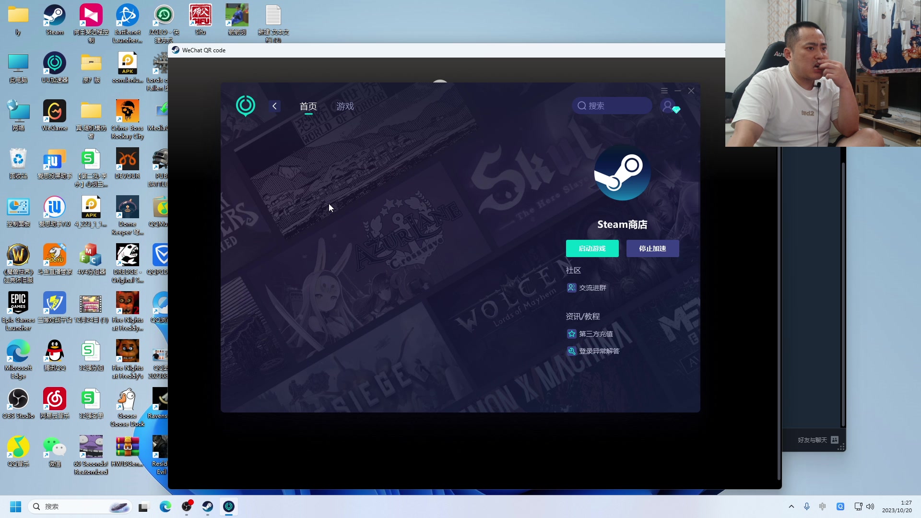Click the magnifier icon beside 登录异常解答
This screenshot has height=518, width=921.
[x=571, y=351]
